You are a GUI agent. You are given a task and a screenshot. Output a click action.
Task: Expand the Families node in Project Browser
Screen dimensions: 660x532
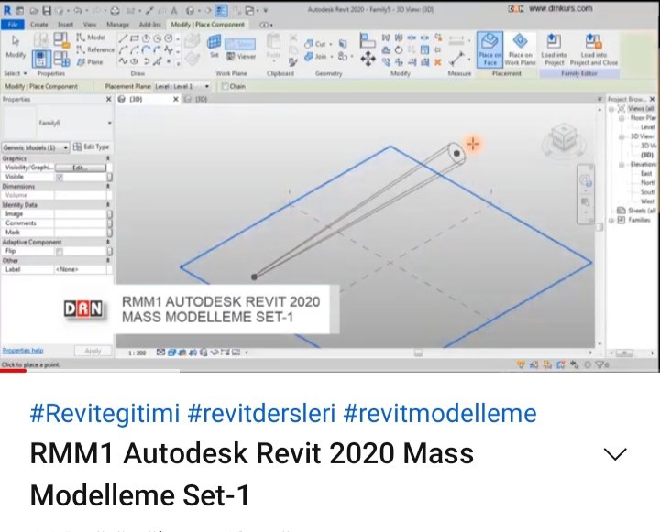pos(611,220)
